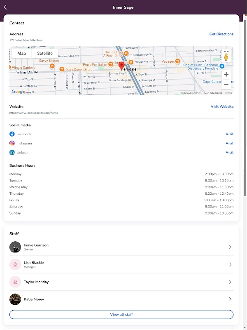This screenshot has width=247, height=330.
Task: Click Get Directions link
Action: coord(221,34)
